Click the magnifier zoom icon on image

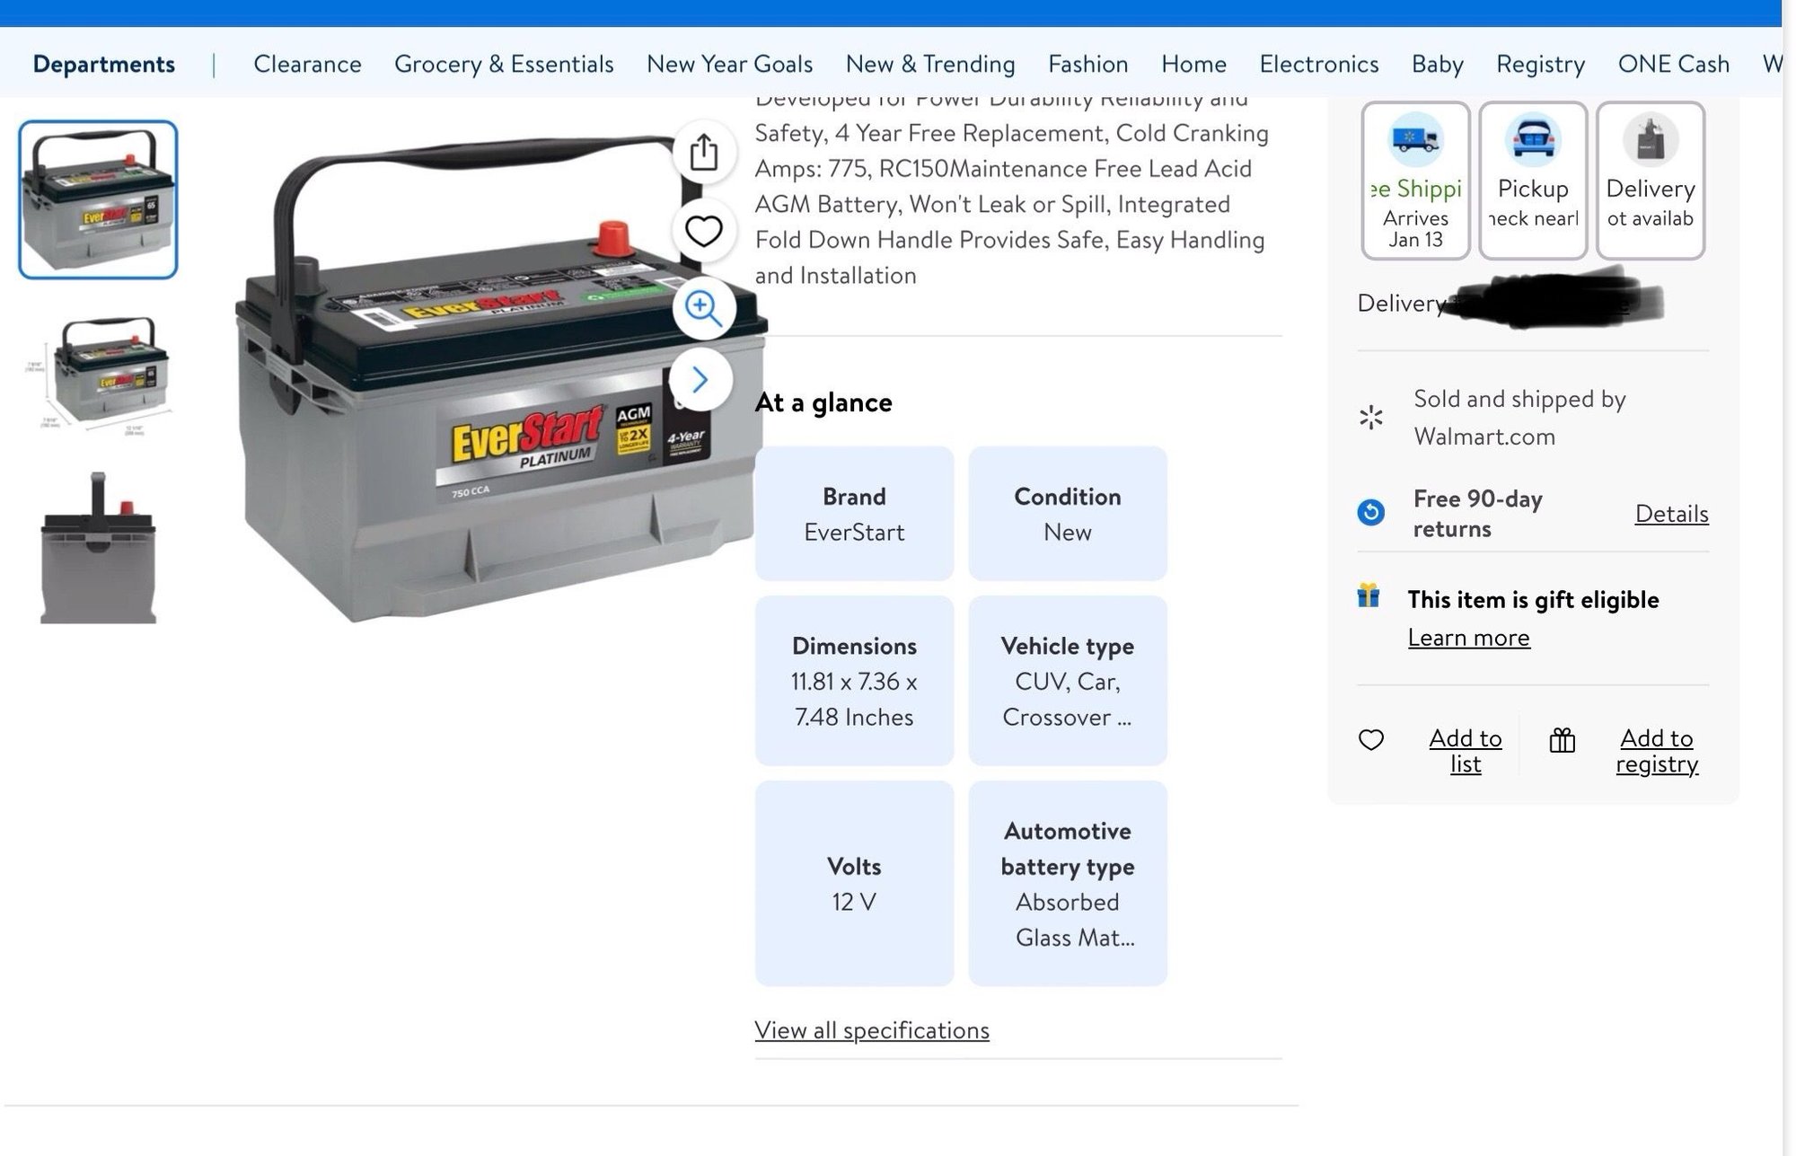coord(703,308)
